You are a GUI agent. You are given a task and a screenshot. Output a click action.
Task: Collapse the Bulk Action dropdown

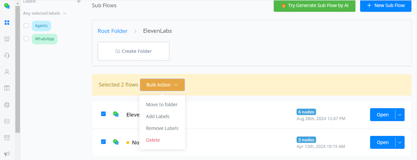coord(162,85)
